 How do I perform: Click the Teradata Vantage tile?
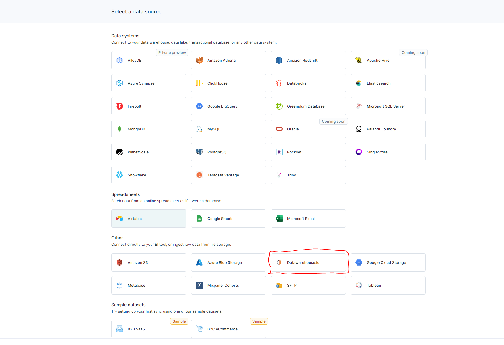(228, 175)
